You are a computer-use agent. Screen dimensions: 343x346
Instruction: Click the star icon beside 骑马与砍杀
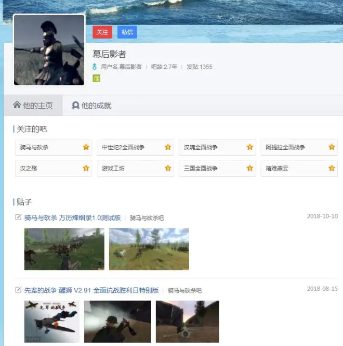pos(86,147)
